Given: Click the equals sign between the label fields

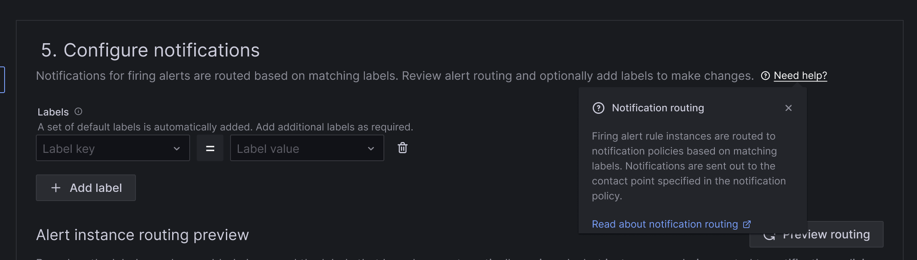Looking at the screenshot, I should click(210, 147).
